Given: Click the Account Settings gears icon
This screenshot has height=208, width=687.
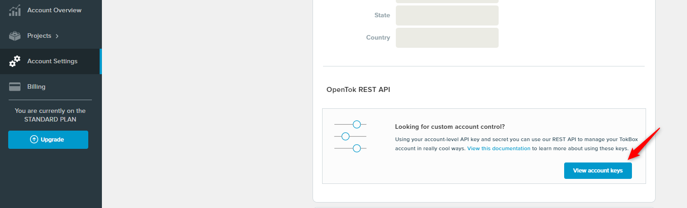Looking at the screenshot, I should coord(15,61).
